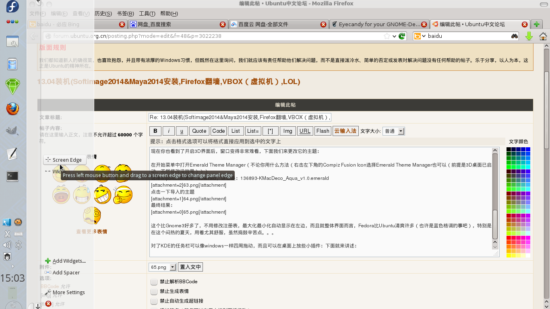Launch Emerald Theme Manager gem icon

click(x=12, y=87)
